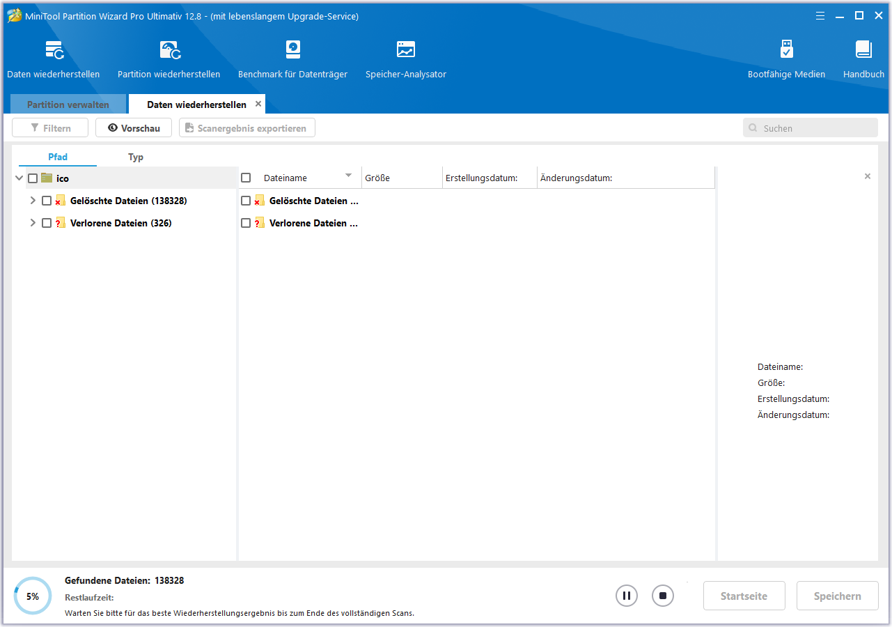Sort by Erstellungsdatum column header

point(490,178)
